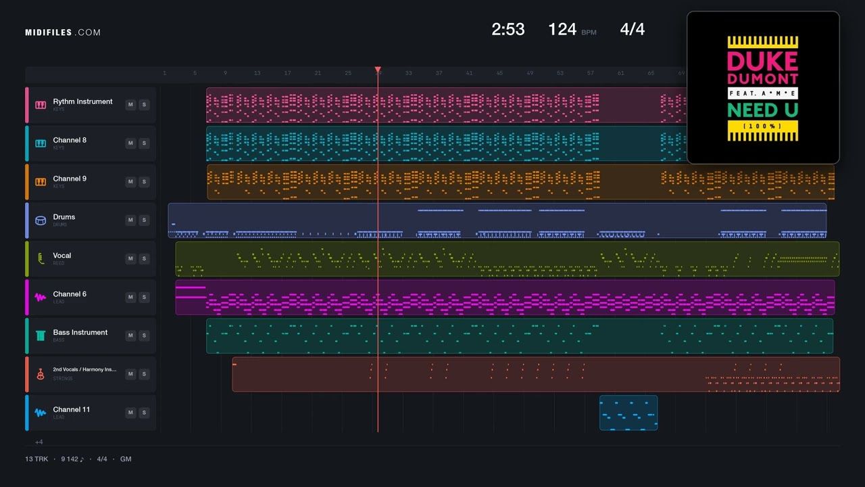Click the Vocal track name
Image resolution: width=865 pixels, height=487 pixels.
(62, 256)
